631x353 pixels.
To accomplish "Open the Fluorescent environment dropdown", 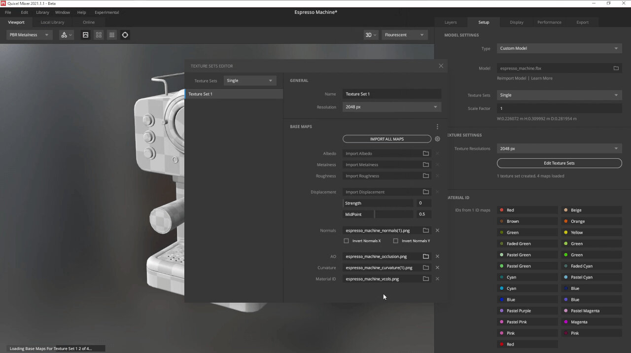I will click(x=404, y=35).
